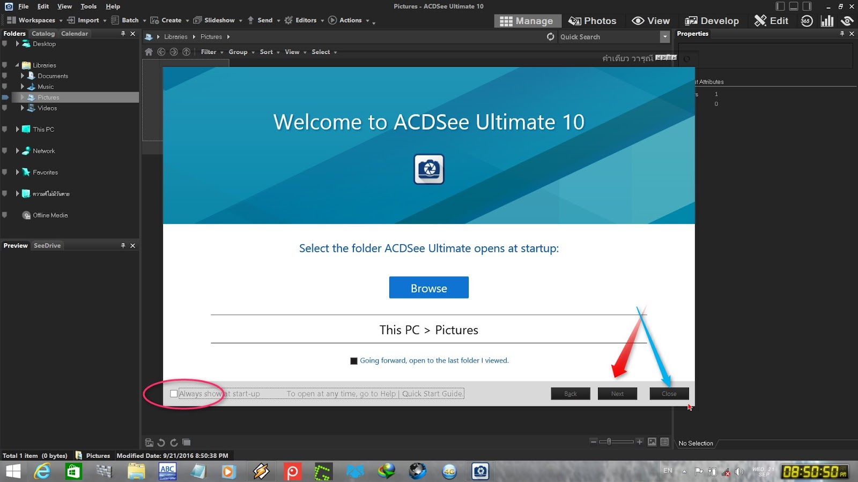Screen dimensions: 858x482
Task: Open the Quick Search options dropdown arrow
Action: 665,37
